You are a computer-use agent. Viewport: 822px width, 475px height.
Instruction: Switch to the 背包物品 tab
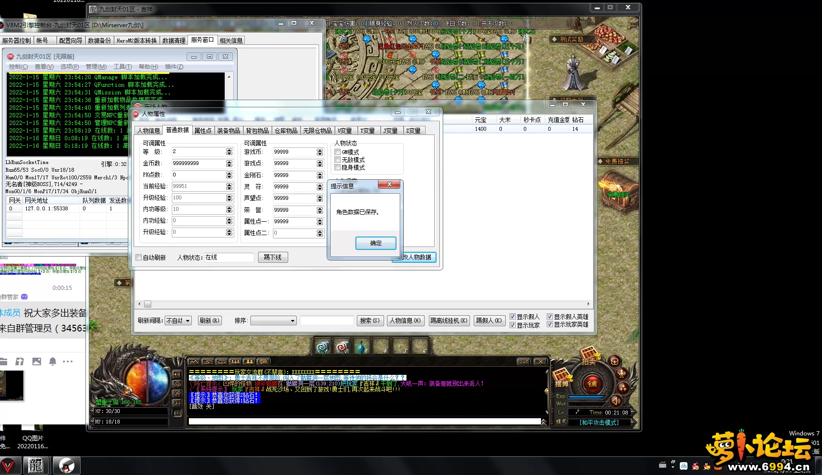click(x=257, y=131)
